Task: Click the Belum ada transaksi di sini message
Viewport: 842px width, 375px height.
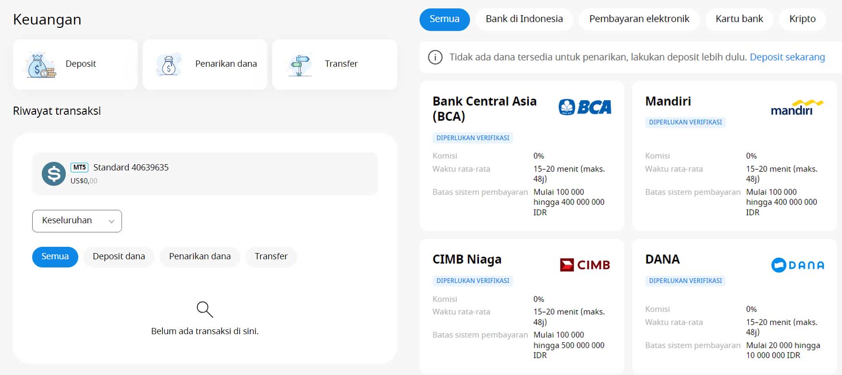Action: pos(205,331)
